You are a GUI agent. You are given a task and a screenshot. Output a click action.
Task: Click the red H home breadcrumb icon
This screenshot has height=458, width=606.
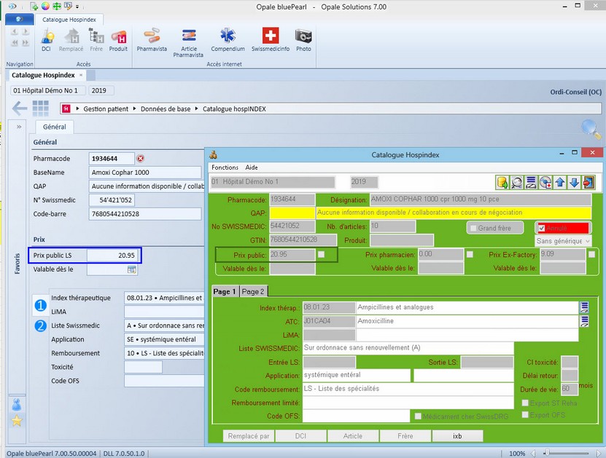click(x=66, y=108)
